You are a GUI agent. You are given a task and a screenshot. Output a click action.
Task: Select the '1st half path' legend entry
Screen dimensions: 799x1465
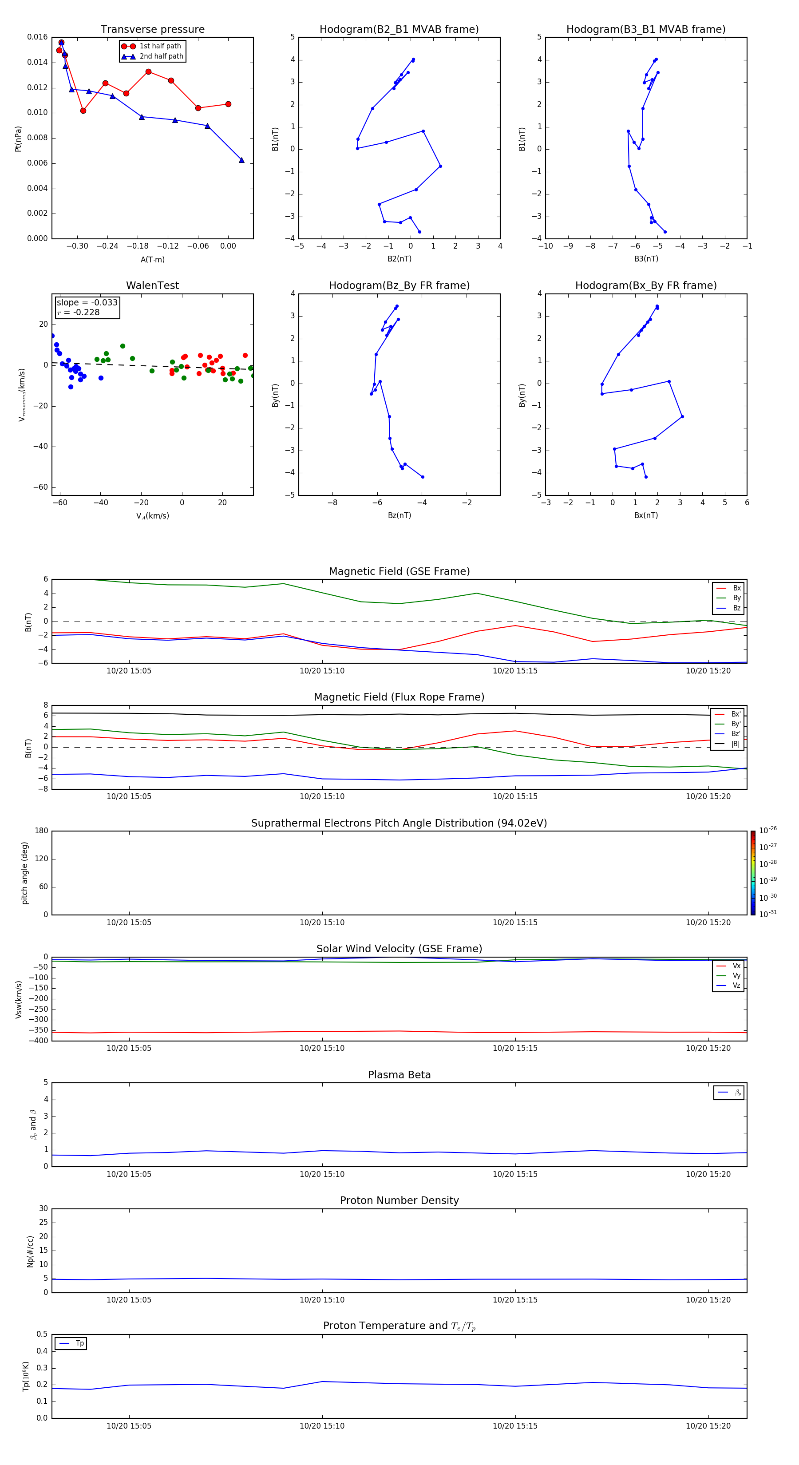point(151,46)
